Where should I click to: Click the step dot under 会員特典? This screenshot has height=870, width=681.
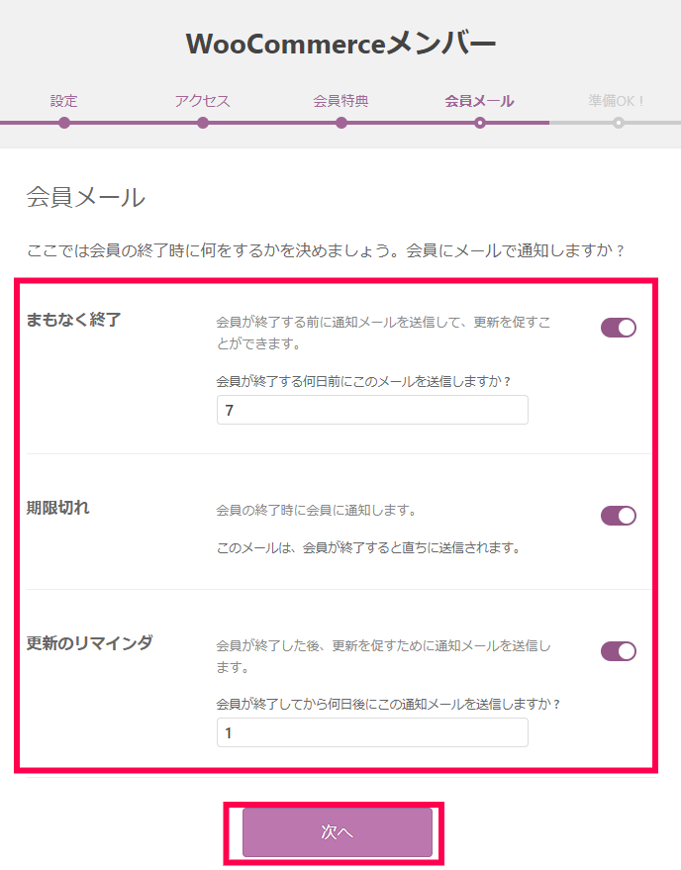[x=341, y=123]
